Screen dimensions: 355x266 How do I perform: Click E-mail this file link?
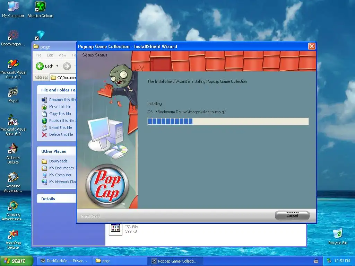coord(60,127)
